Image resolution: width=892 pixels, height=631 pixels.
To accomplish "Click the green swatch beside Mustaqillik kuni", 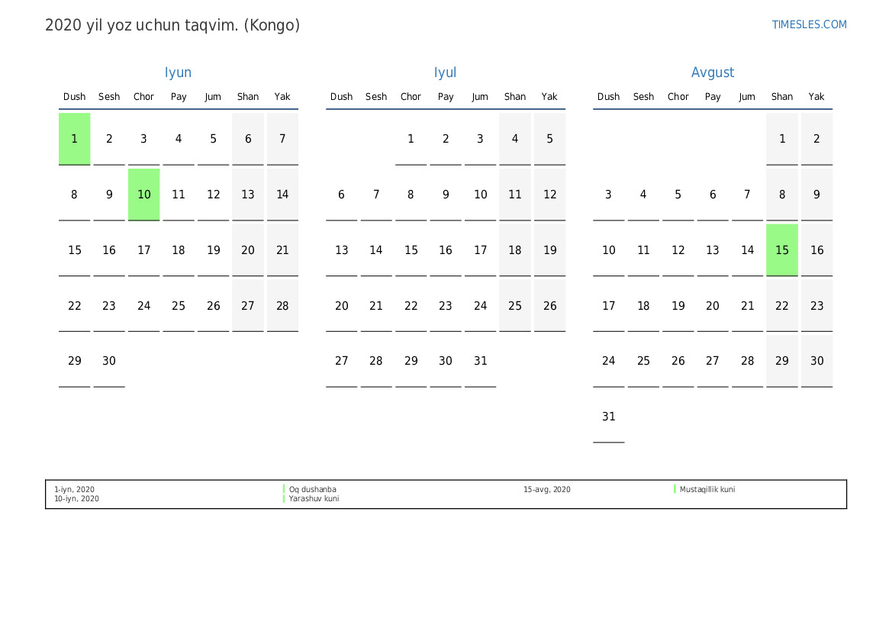I will pyautogui.click(x=675, y=489).
